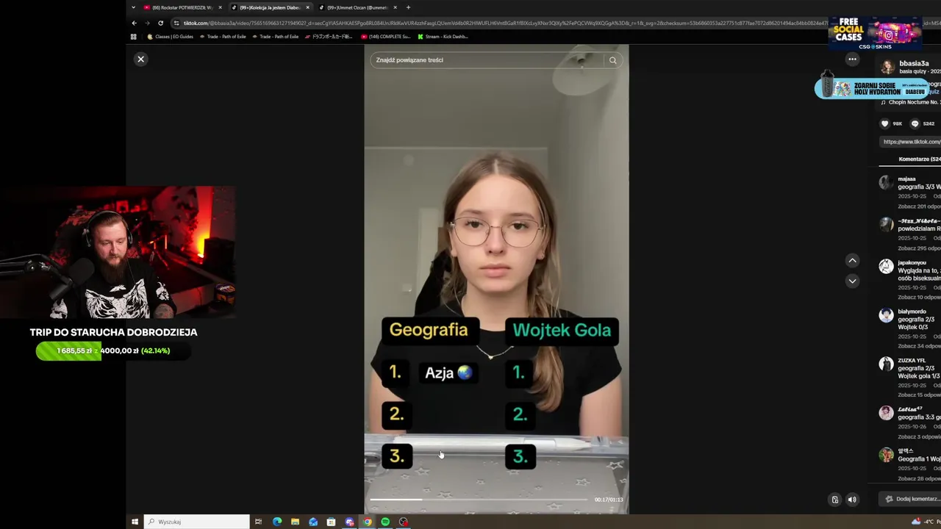Expand Zobacz 10 replies under japakonyou comment
This screenshot has width=941, height=529.
pos(918,297)
